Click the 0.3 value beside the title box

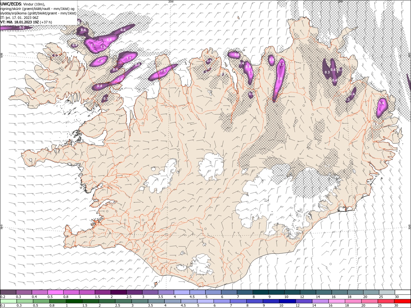tap(22, 28)
